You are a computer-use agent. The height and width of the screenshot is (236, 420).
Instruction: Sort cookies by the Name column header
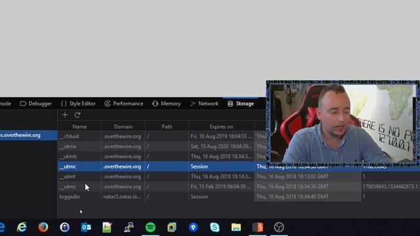pos(79,127)
